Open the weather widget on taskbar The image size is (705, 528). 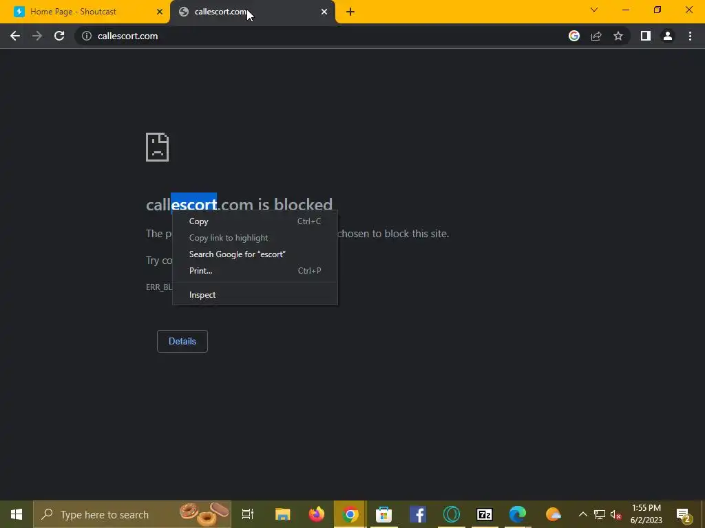point(554,514)
